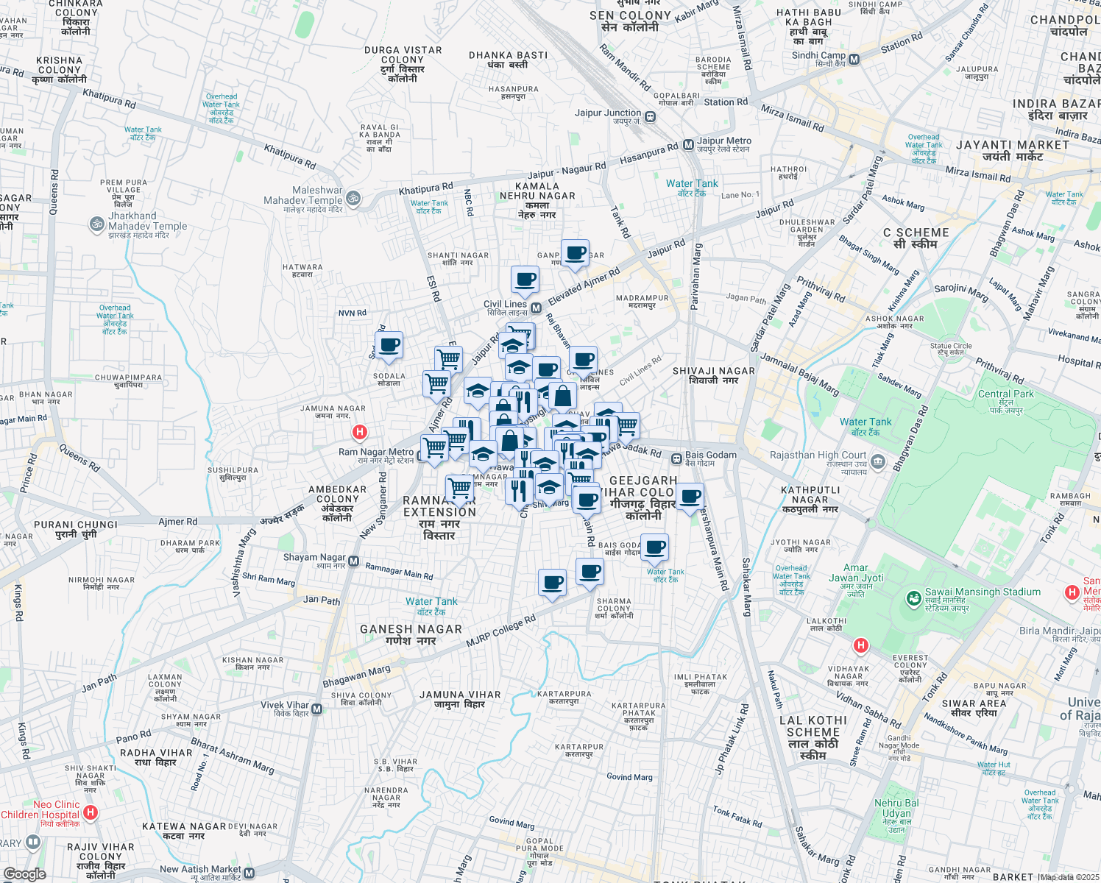Click the hospital icon near Jamuna Nagar

(360, 433)
